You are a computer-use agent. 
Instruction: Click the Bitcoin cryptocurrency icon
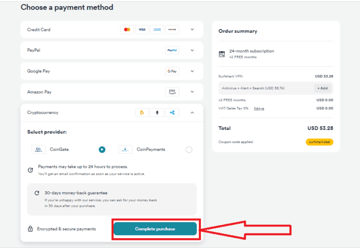tap(142, 113)
